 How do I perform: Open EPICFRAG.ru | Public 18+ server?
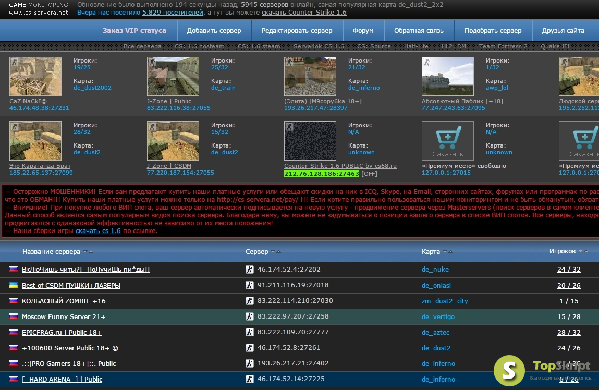tap(62, 332)
